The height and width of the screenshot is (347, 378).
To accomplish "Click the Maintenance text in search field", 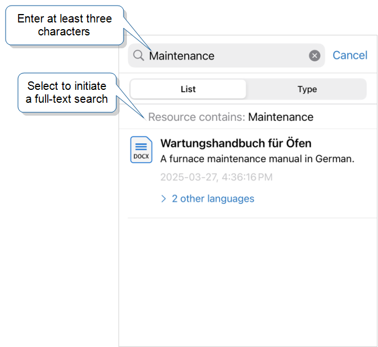I will (181, 56).
